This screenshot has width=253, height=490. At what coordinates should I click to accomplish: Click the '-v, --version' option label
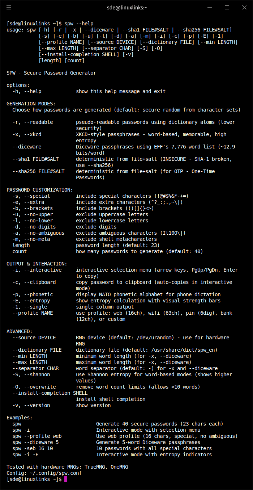[x=31, y=405]
